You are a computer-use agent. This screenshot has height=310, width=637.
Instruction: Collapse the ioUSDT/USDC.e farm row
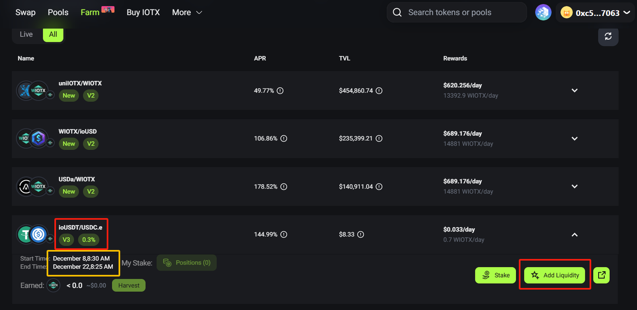coord(574,234)
